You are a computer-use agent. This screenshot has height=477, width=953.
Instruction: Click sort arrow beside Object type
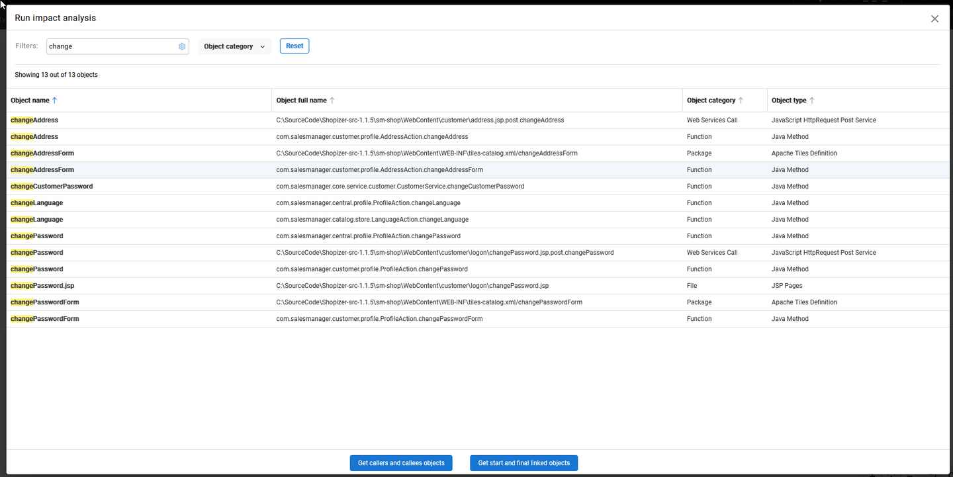(x=812, y=101)
